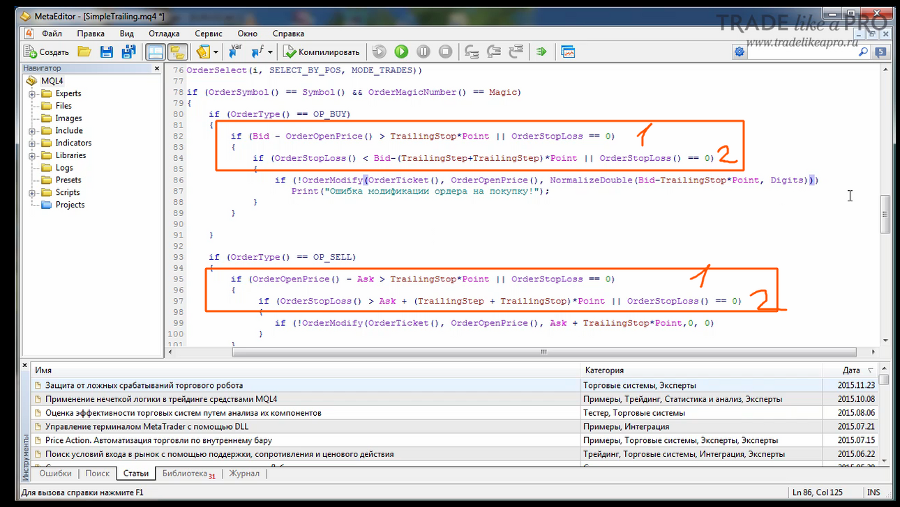This screenshot has height=507, width=900.
Task: Open a file with the folder icon
Action: pyautogui.click(x=84, y=52)
